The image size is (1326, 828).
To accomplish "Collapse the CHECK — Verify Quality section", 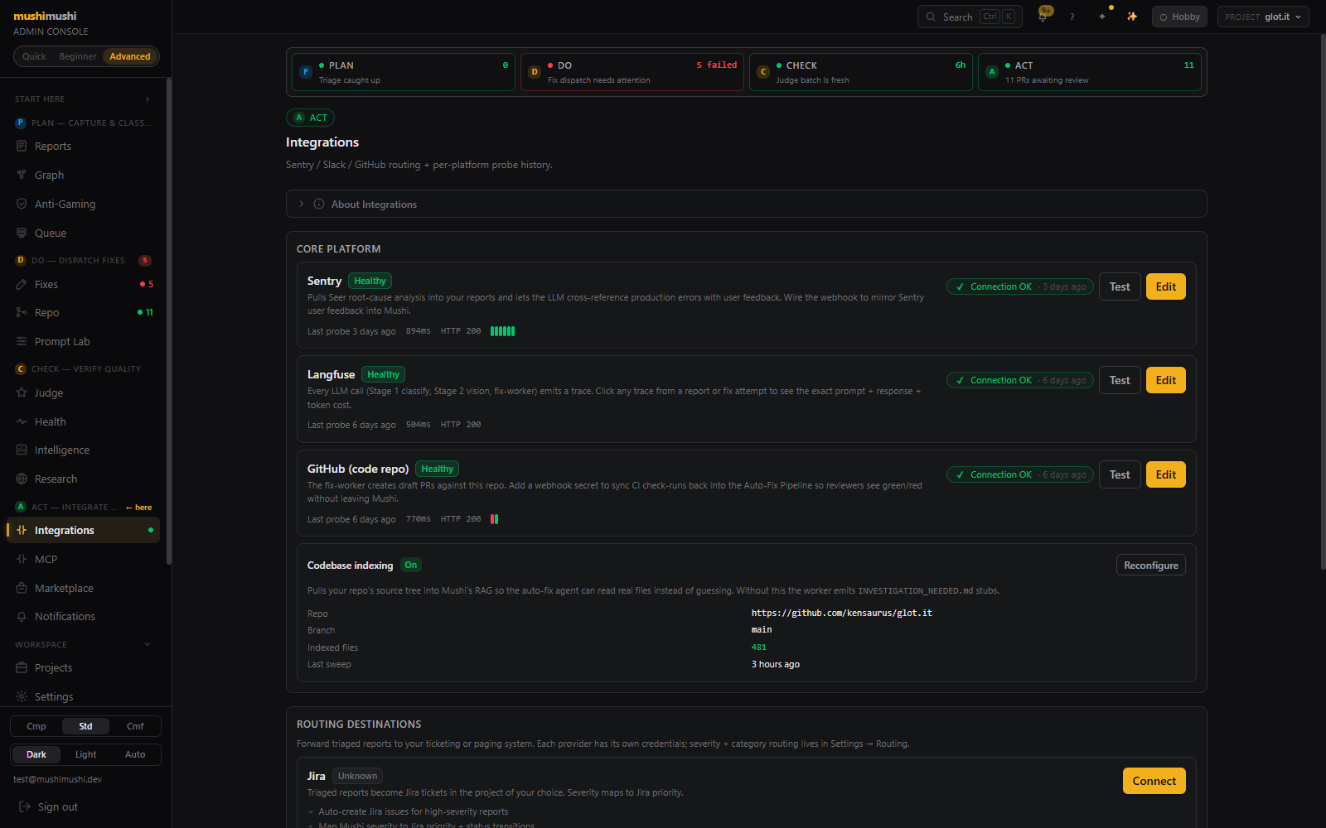I will [83, 368].
